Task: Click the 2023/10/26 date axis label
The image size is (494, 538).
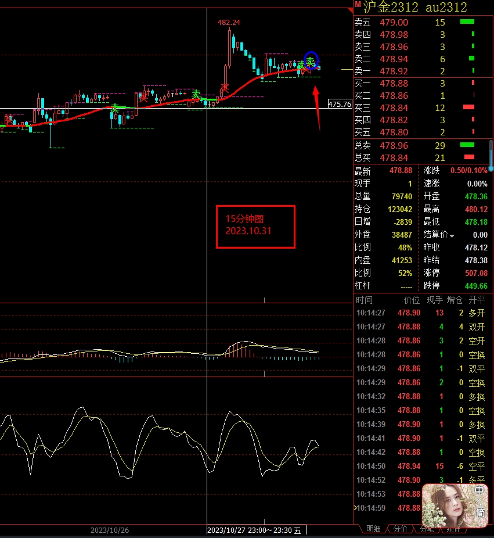Action: tap(110, 530)
